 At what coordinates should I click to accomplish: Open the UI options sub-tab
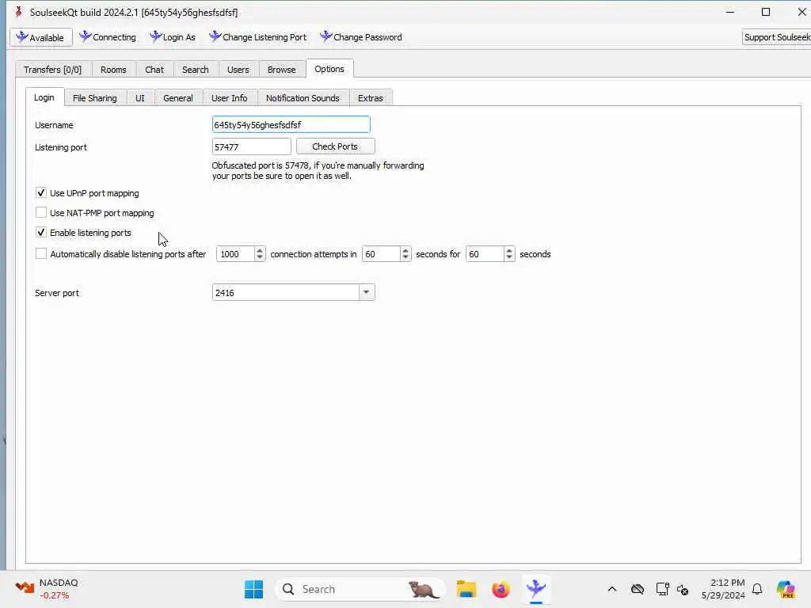139,97
